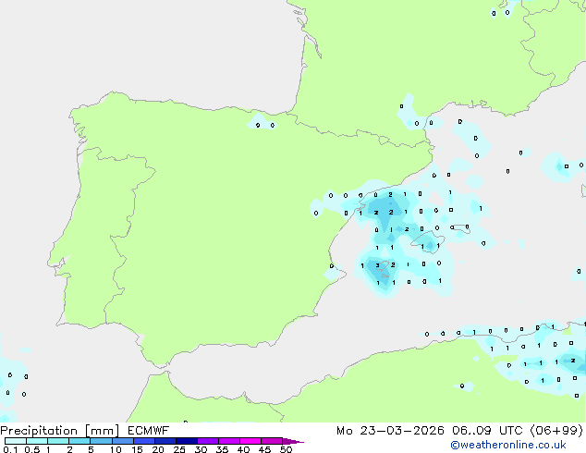The image size is (586, 453).
Task: Click the "3" precipitation value near Ibiza
Action: tap(377, 265)
